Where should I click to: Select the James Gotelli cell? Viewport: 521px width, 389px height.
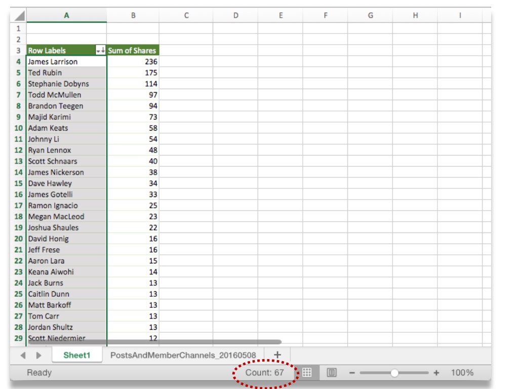[x=66, y=194]
